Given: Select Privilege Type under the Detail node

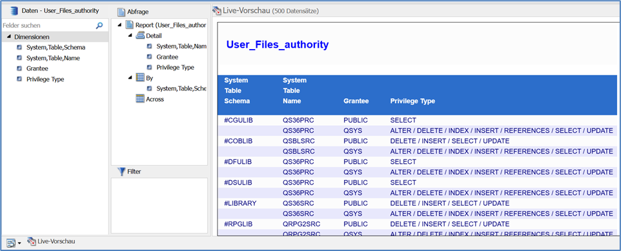Looking at the screenshot, I should (175, 67).
